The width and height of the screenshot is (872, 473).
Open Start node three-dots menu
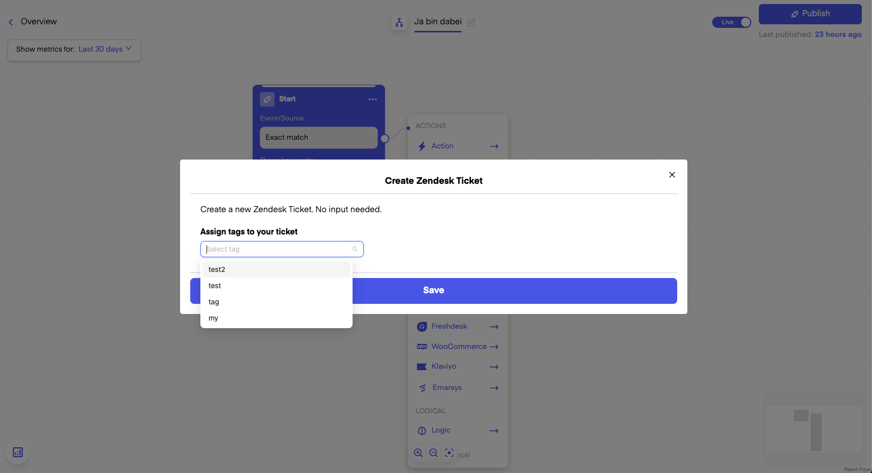372,99
